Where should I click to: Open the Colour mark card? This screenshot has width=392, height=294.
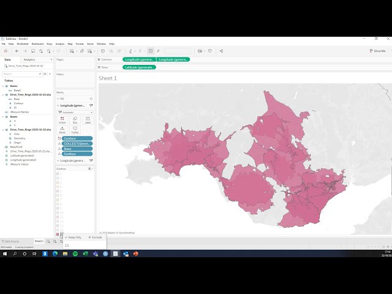pos(62,120)
